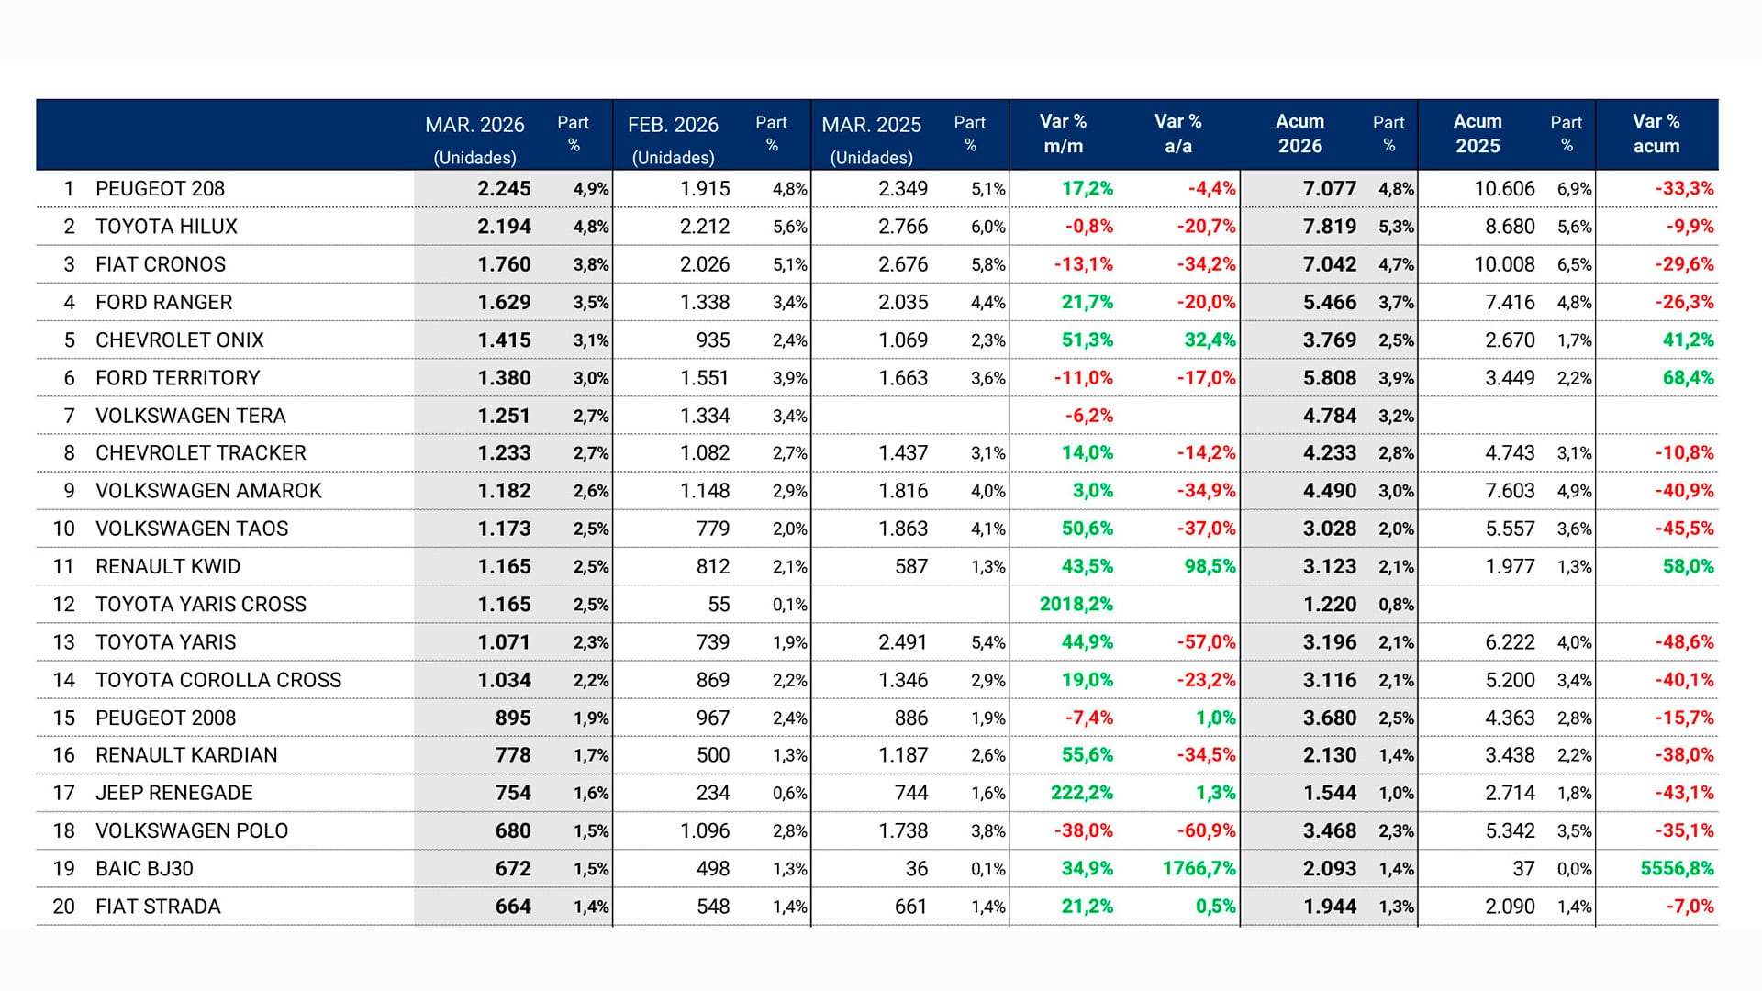Click the 5556,8% accumulated variation value
The width and height of the screenshot is (1762, 991).
[1677, 869]
